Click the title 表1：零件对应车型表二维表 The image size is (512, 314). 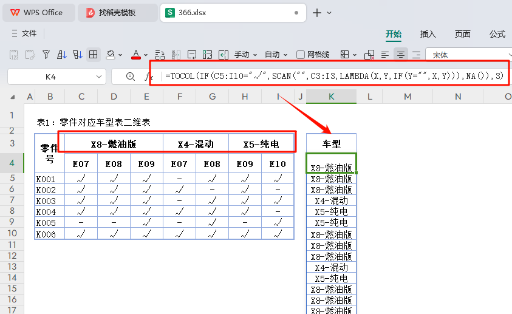[x=94, y=122]
